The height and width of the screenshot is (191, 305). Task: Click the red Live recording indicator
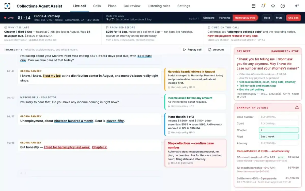[x=9, y=18]
